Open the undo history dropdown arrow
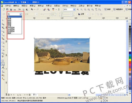The height and width of the screenshot is (103, 132). tap(35, 9)
